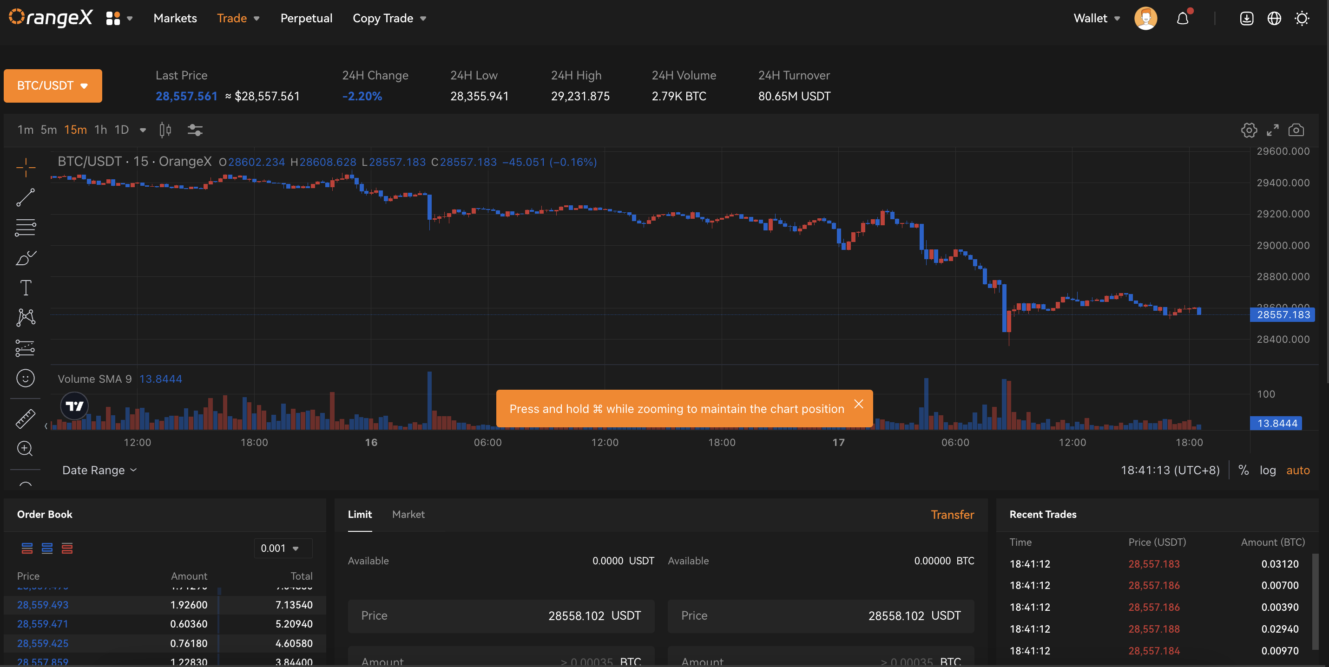Take a chart snapshot with camera icon
1329x667 pixels.
1296,130
